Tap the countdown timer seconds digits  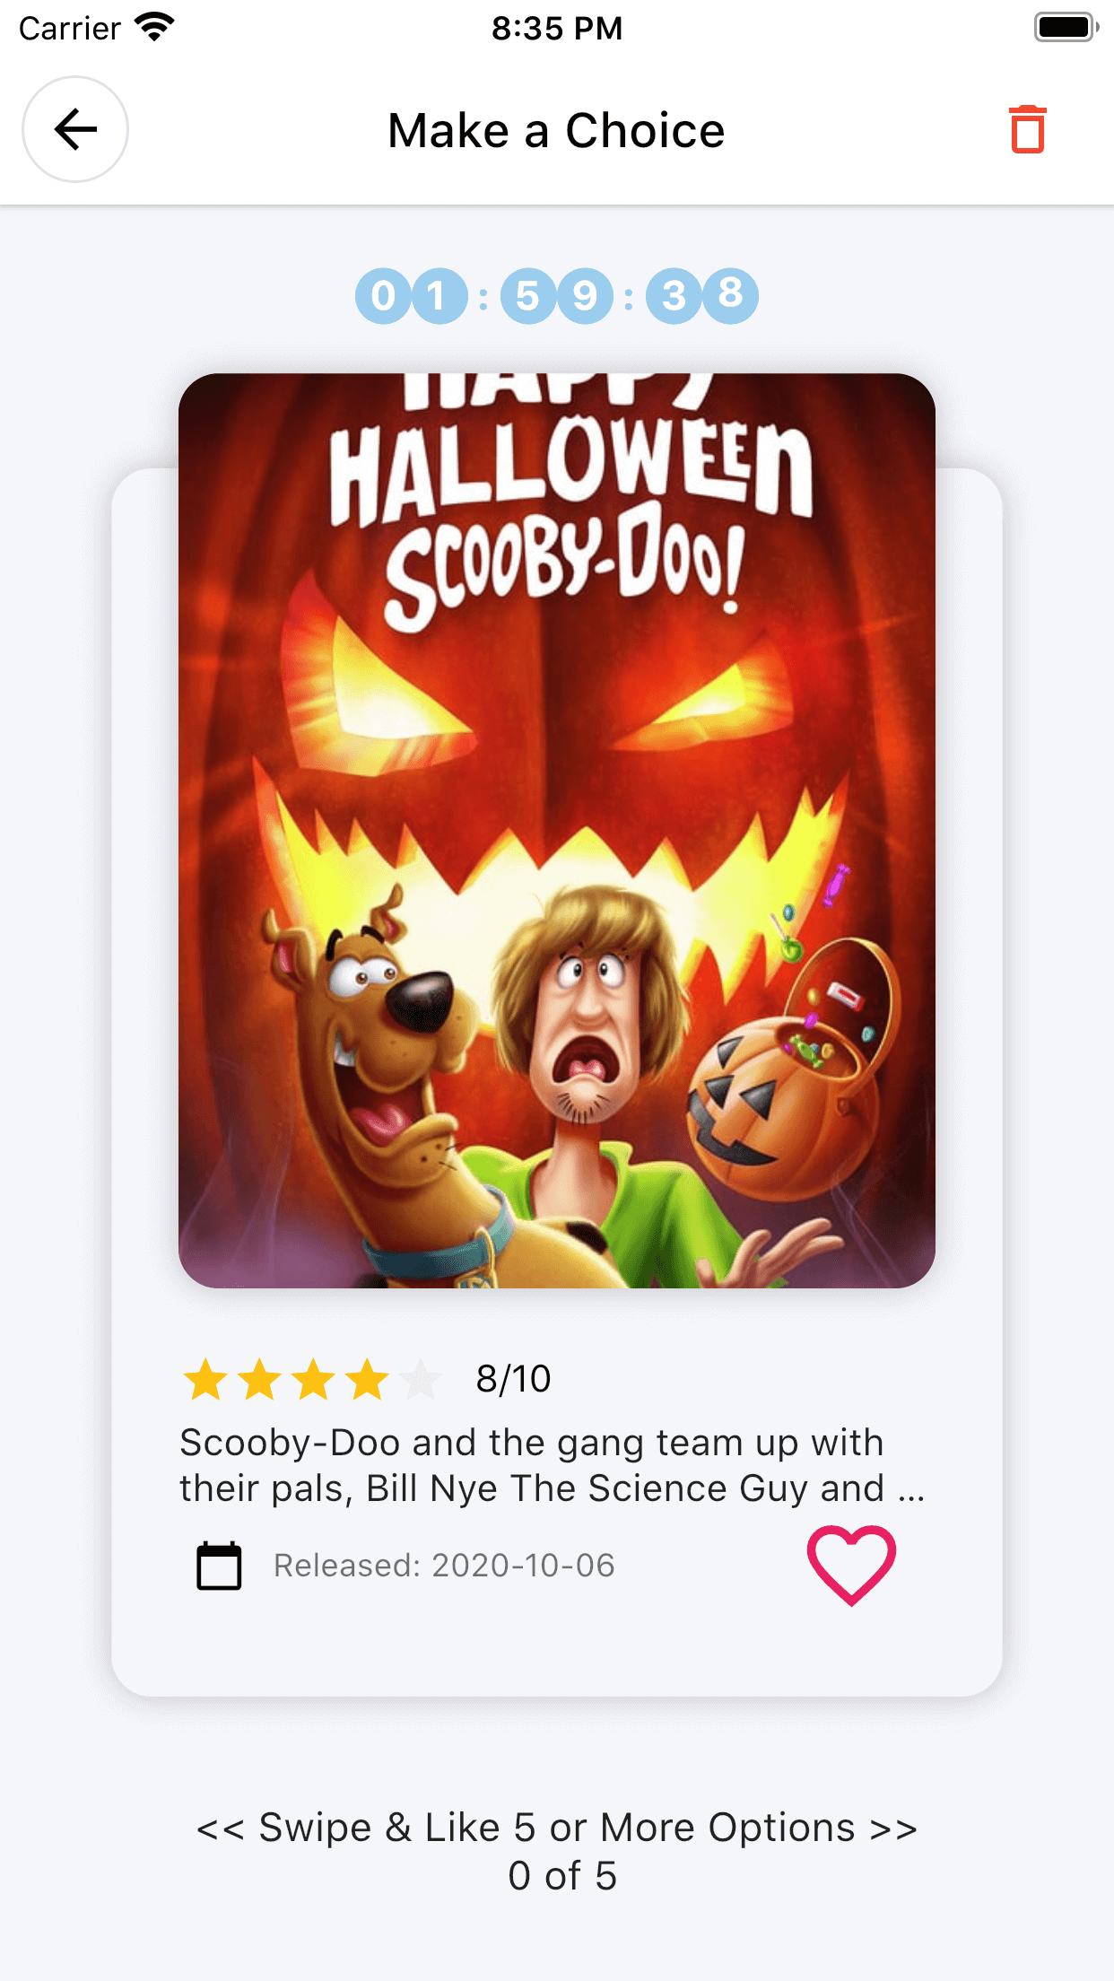point(702,296)
